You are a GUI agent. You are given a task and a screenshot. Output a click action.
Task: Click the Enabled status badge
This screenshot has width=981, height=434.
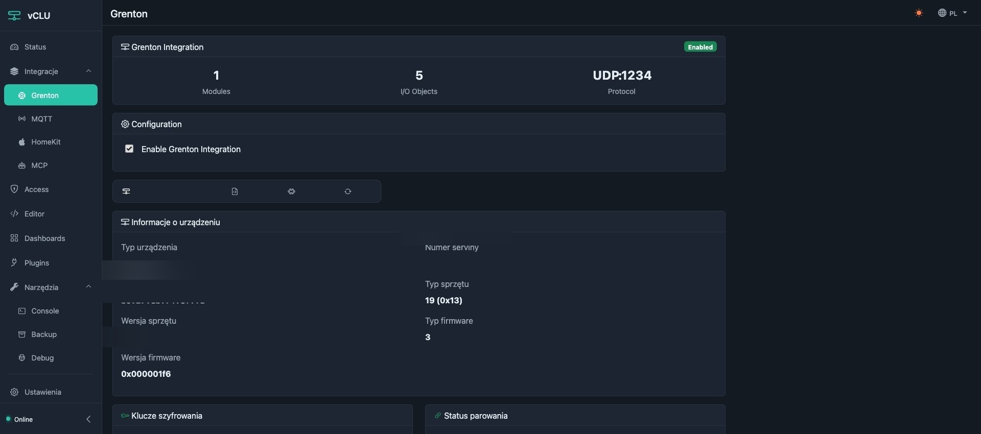click(700, 47)
